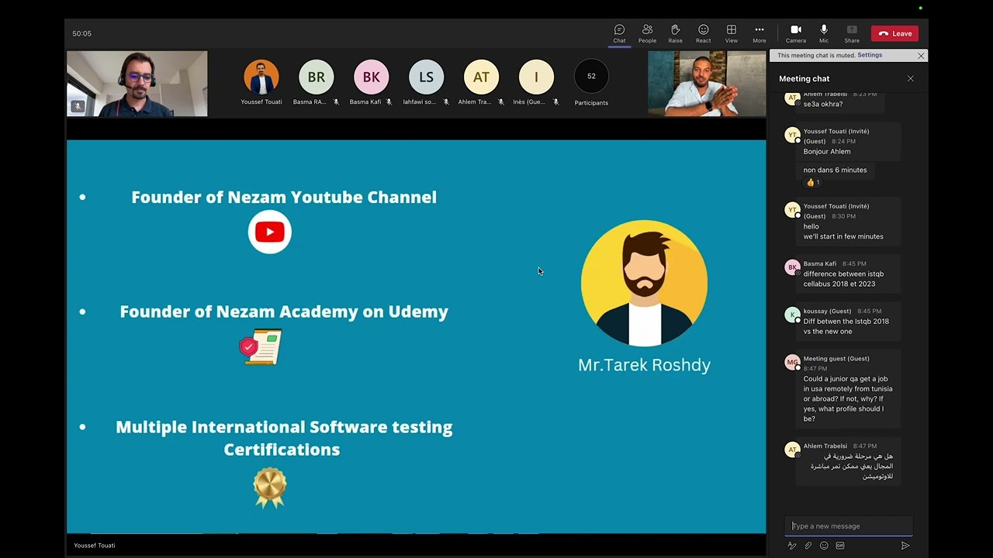Click koussay's K avatar in chat
The image size is (993, 558).
[x=792, y=315]
